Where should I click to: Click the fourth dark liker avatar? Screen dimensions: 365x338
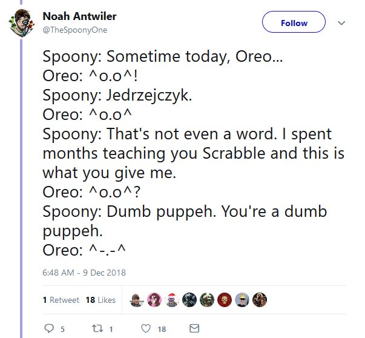[189, 300]
